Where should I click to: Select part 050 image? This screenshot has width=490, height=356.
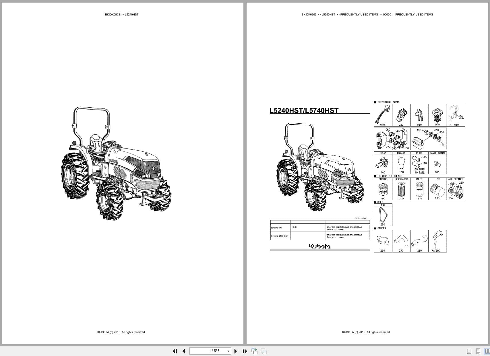point(456,115)
